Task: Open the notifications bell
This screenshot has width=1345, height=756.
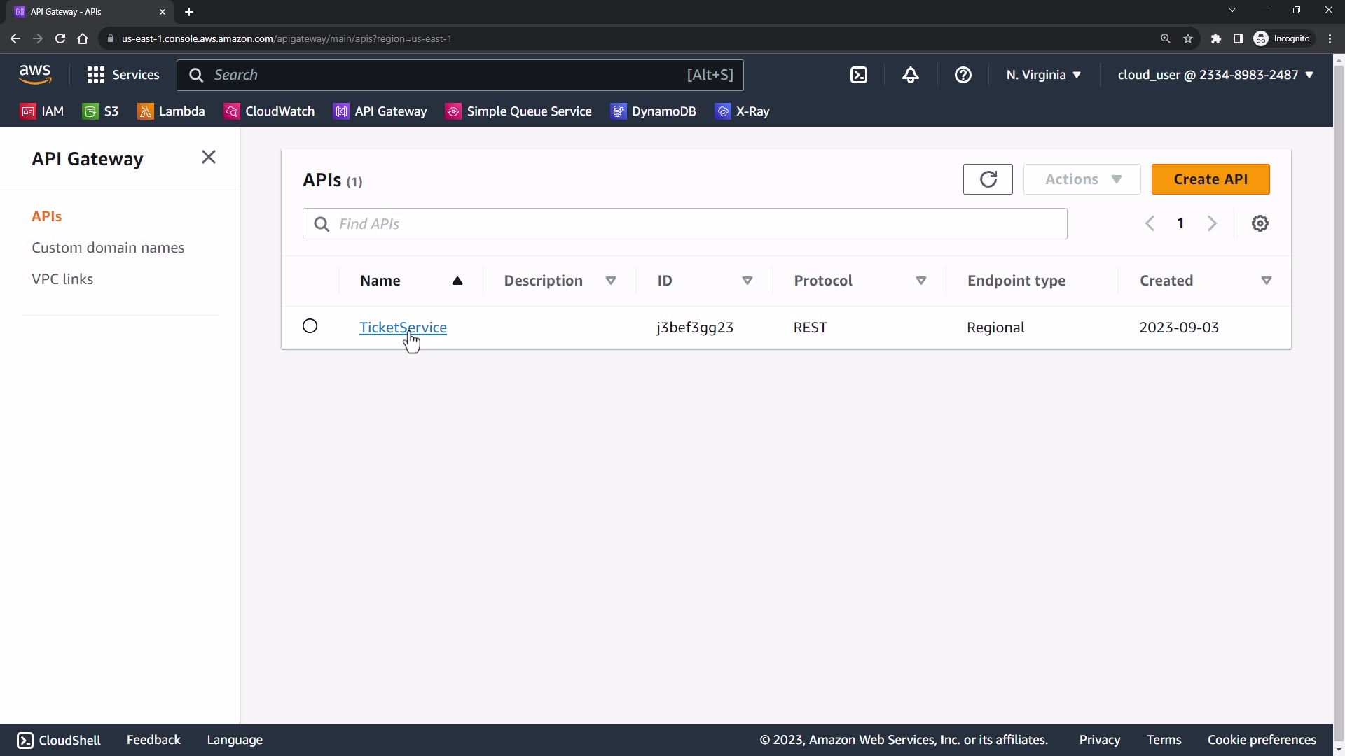Action: (910, 75)
